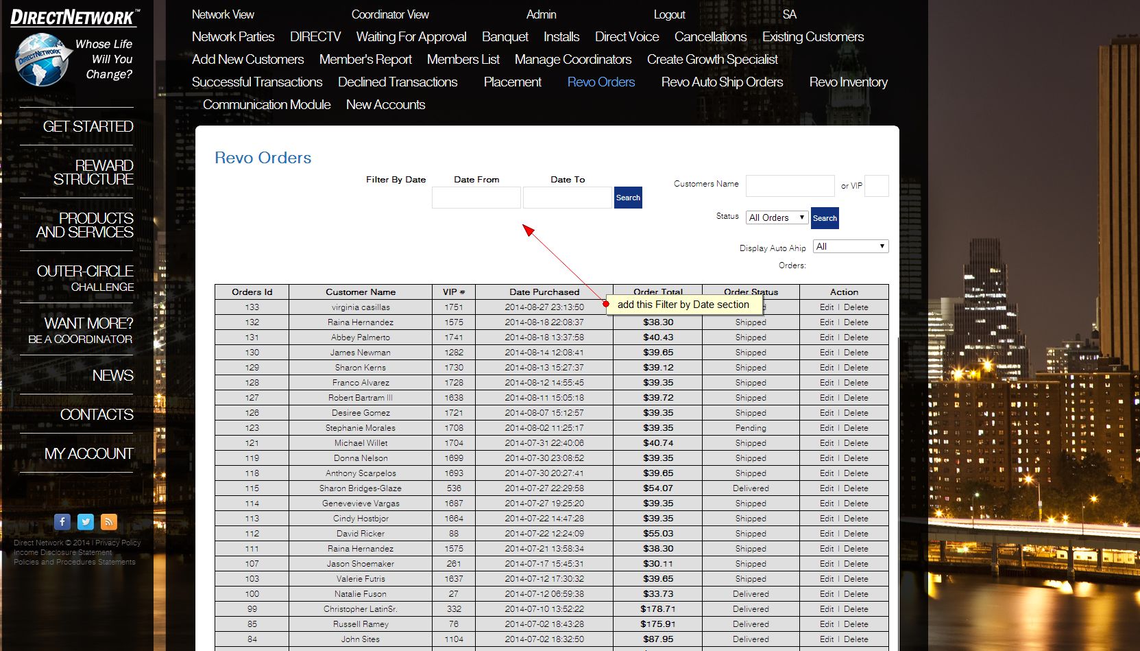View Successful Transactions
Screen dimensions: 1140x651
(x=257, y=82)
